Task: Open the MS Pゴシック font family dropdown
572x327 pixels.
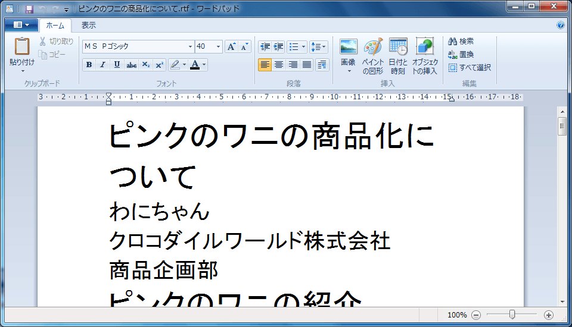Action: 190,46
